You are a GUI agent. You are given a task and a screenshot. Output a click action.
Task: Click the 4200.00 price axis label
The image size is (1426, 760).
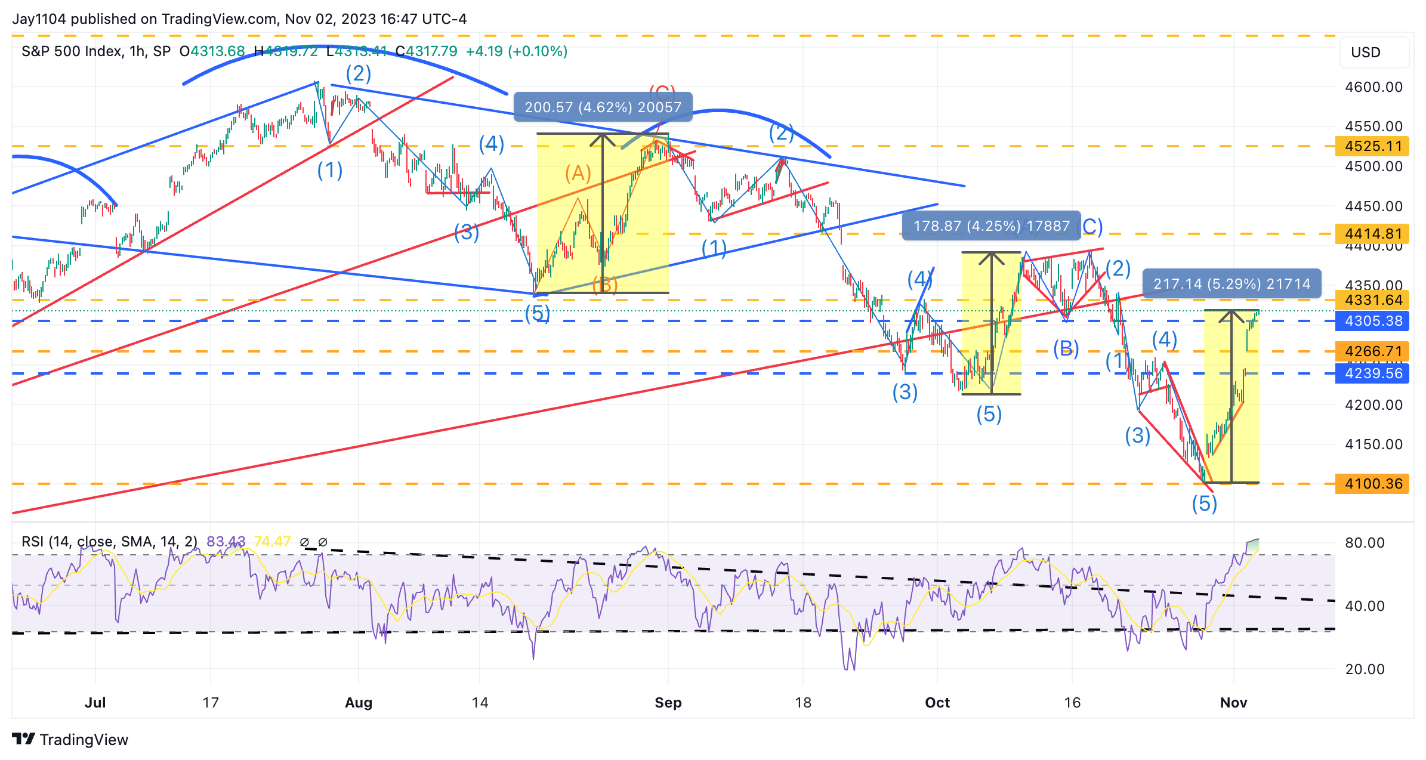pyautogui.click(x=1373, y=405)
